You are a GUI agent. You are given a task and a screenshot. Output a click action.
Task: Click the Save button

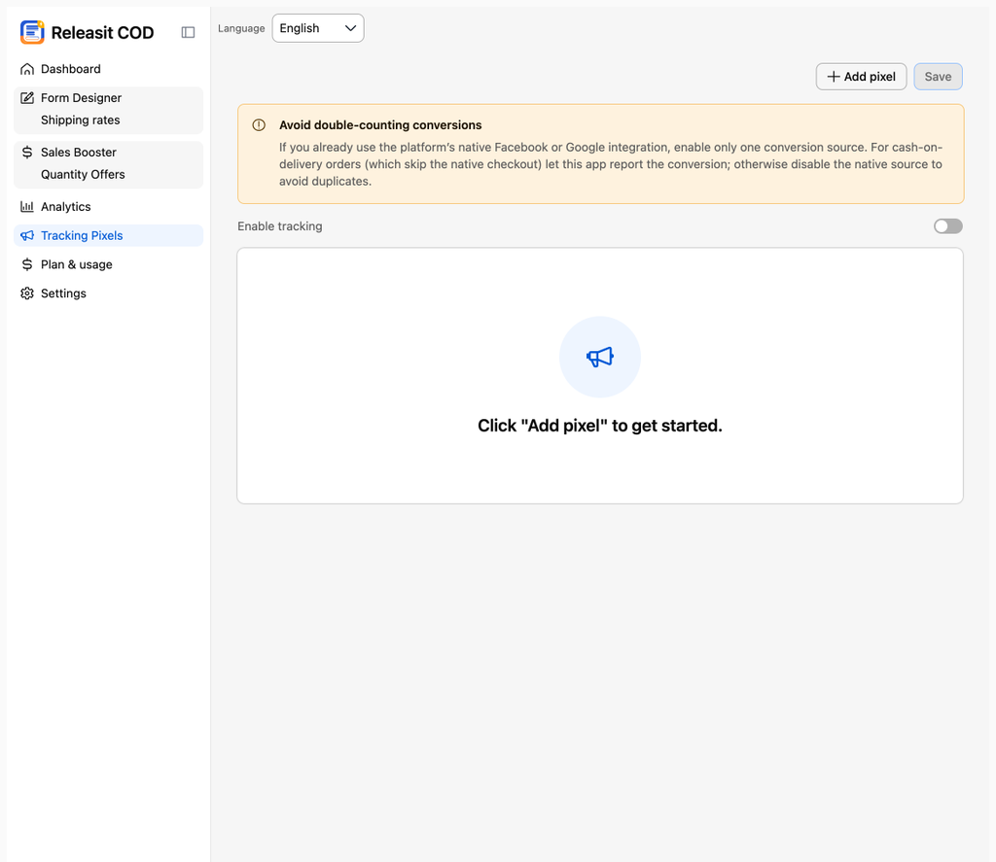[x=938, y=77]
